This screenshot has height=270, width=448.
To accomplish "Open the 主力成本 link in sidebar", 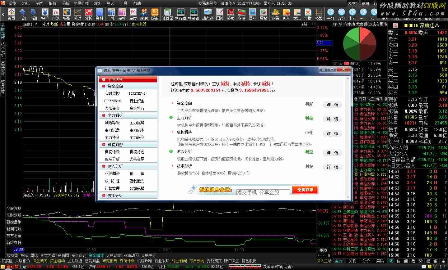I will (137, 130).
